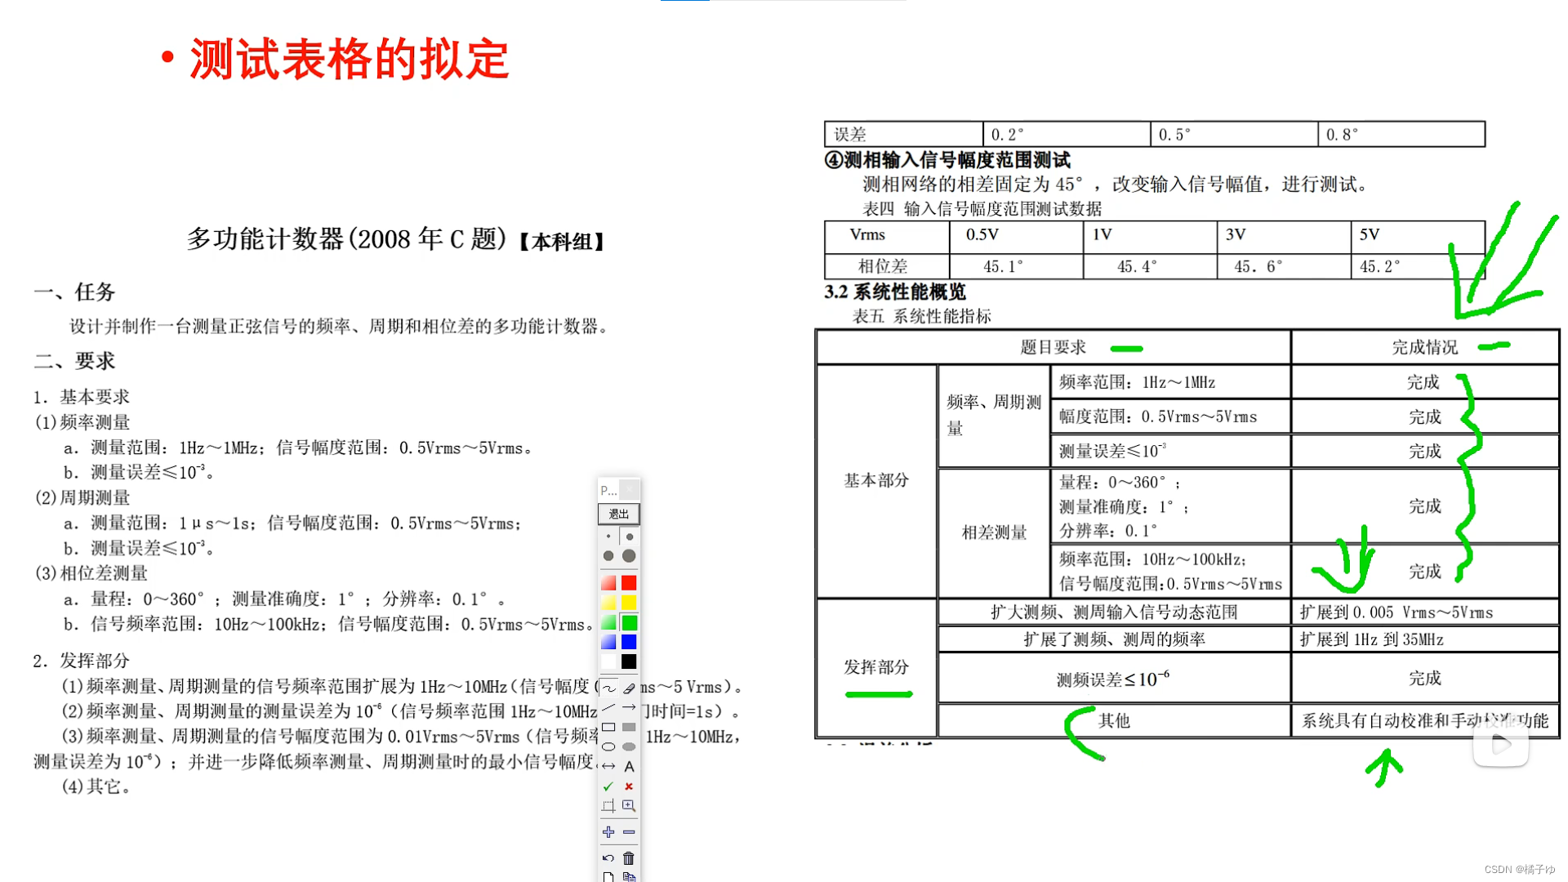Click the cell 其他 in performance table
Screen dimensions: 1568x882
click(x=1114, y=720)
